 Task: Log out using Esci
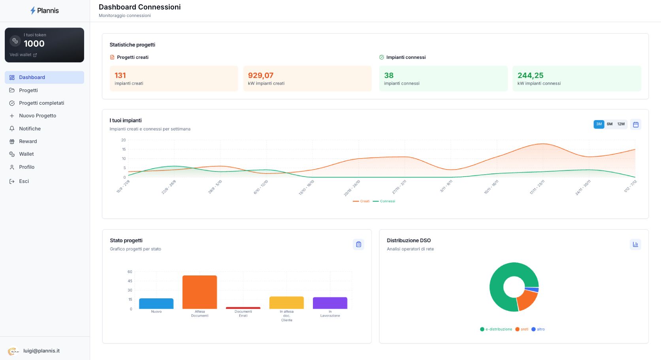coord(24,181)
